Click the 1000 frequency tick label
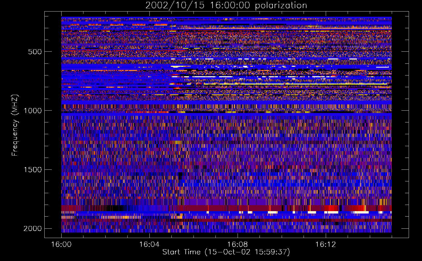The image size is (422, 261). point(33,111)
